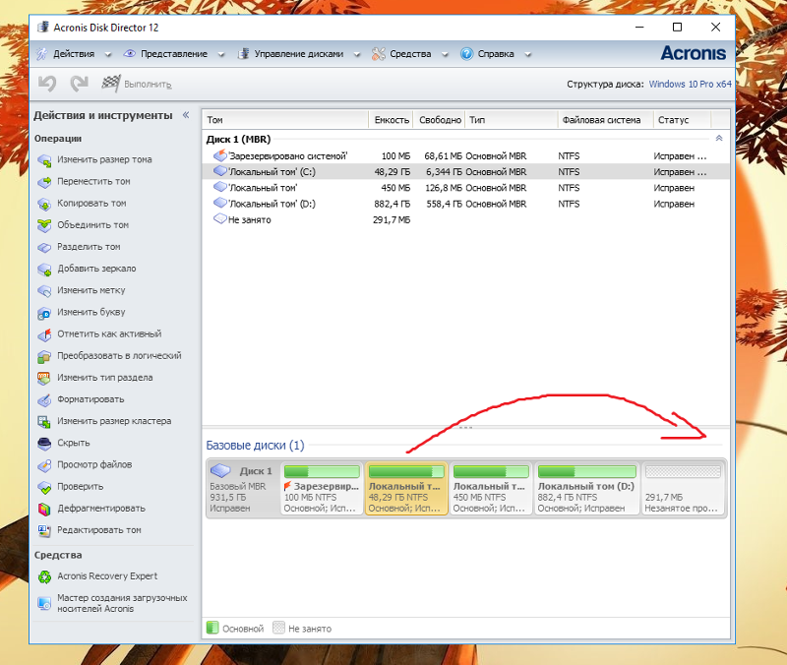The width and height of the screenshot is (787, 665).
Task: Select the 'Локальный том' (C:) row
Action: point(465,171)
